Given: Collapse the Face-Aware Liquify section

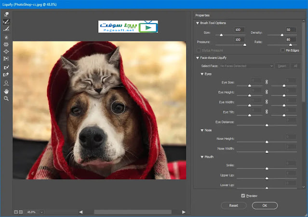Looking at the screenshot, I should coord(197,58).
